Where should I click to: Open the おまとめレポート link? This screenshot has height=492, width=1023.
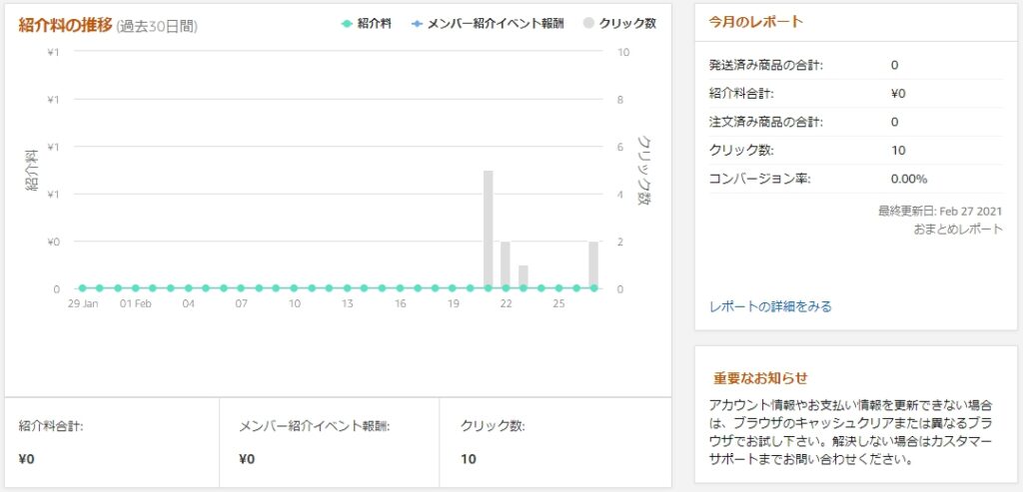click(x=958, y=230)
